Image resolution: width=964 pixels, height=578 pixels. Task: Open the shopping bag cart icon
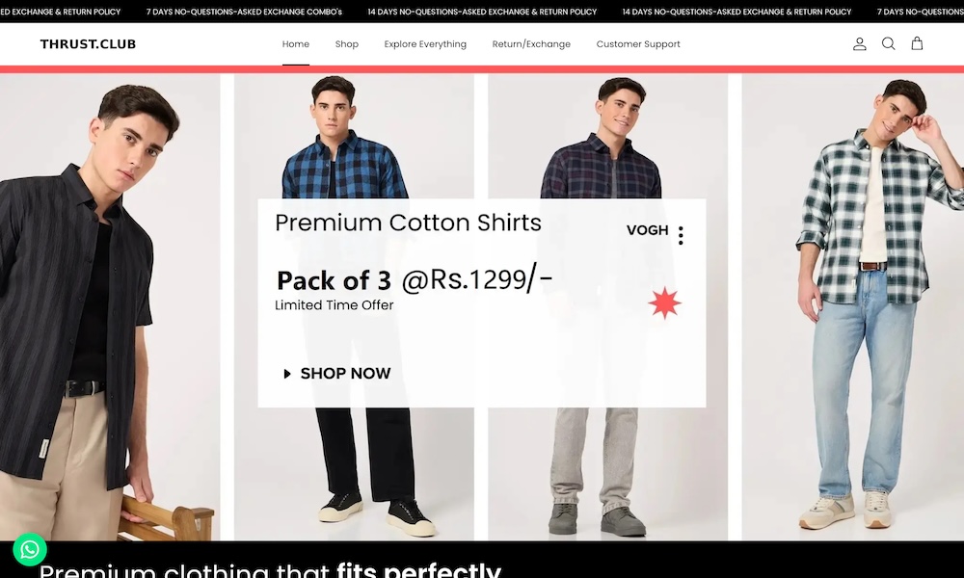pyautogui.click(x=917, y=43)
